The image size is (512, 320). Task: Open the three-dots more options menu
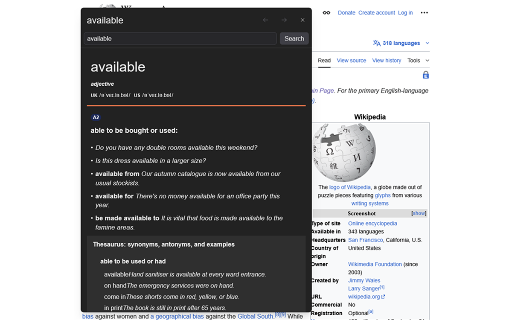point(424,13)
